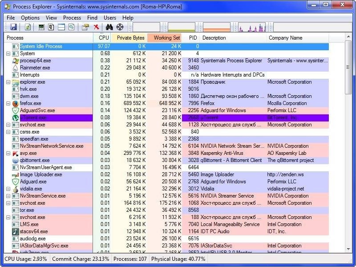Click the vidalia.exe onion icon

(16, 189)
